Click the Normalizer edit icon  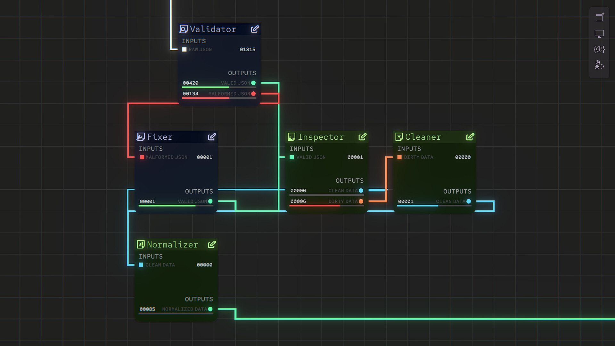coord(212,244)
